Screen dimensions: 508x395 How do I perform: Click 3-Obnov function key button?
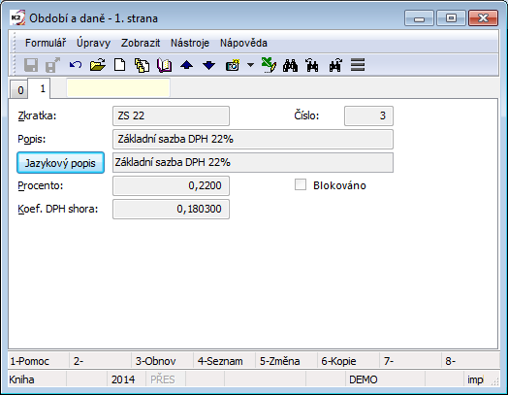pos(162,361)
